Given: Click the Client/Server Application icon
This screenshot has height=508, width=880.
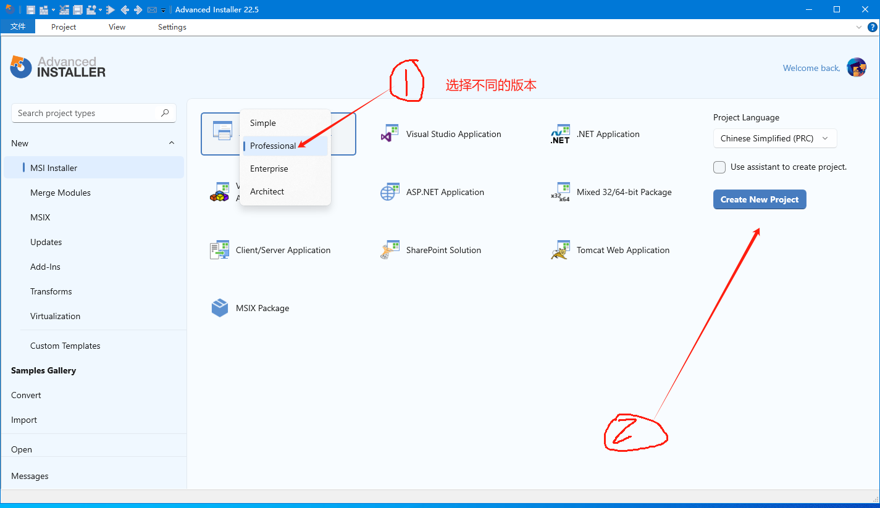Looking at the screenshot, I should coord(220,250).
